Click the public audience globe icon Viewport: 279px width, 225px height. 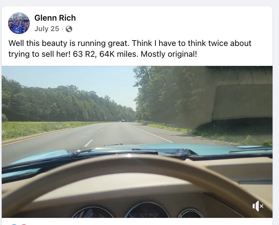(x=69, y=29)
